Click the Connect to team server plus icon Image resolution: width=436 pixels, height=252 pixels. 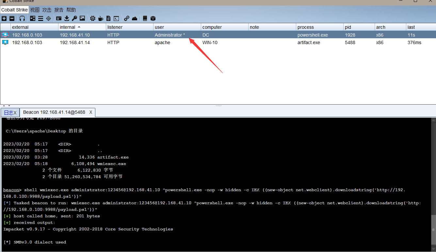click(4, 19)
